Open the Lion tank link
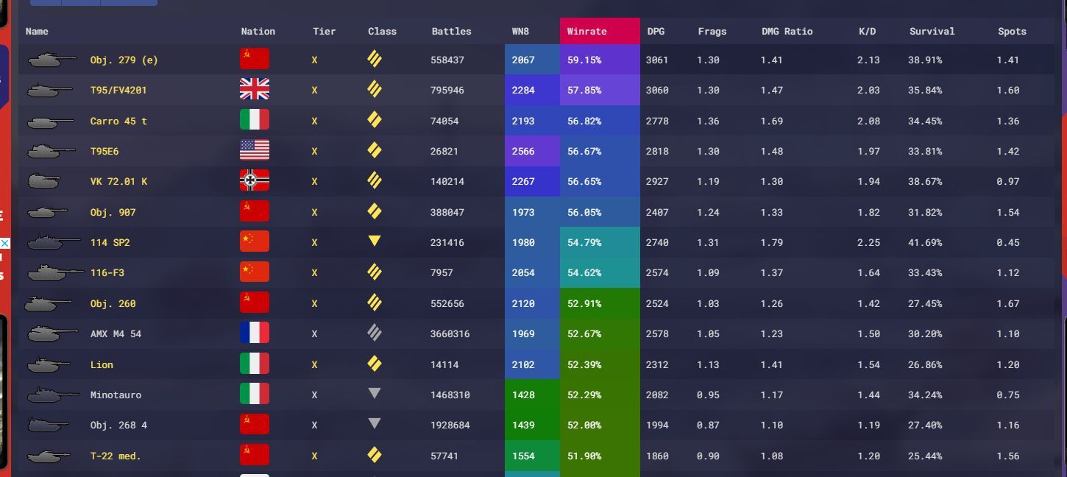 (x=102, y=364)
